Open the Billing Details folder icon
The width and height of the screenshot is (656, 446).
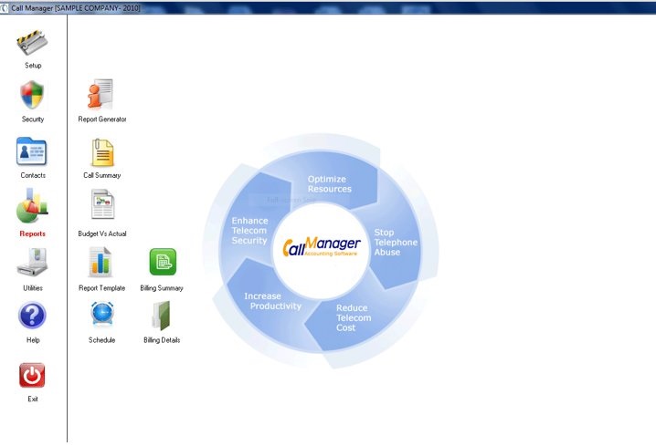[x=162, y=316]
